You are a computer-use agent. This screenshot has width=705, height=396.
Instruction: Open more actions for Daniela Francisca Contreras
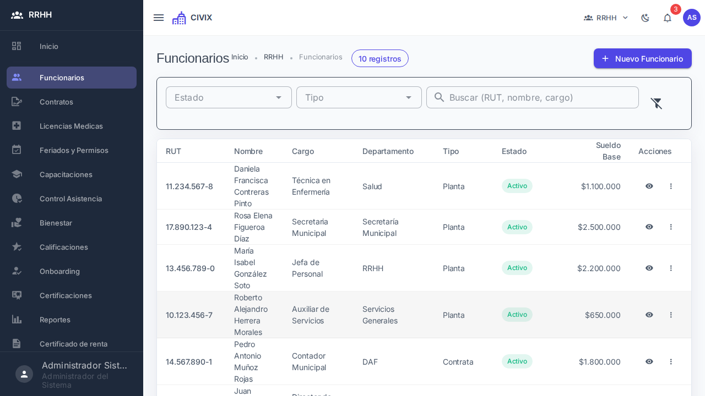pos(671,186)
